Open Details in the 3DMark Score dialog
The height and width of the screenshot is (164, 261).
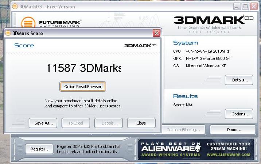(x=109, y=123)
